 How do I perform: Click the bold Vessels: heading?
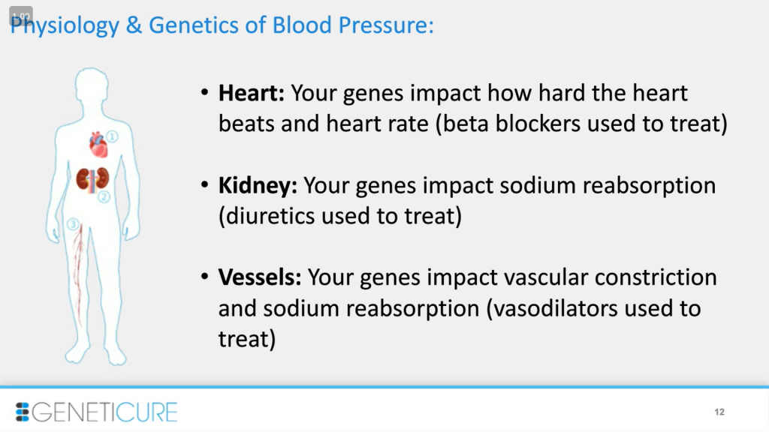tap(259, 277)
